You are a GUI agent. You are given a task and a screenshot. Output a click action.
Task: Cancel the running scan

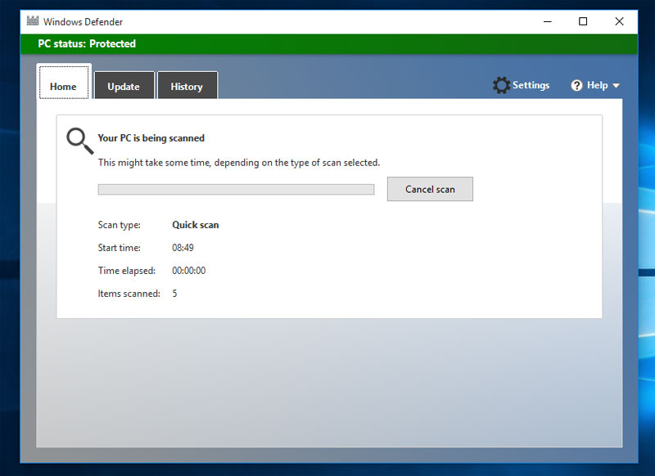click(430, 189)
